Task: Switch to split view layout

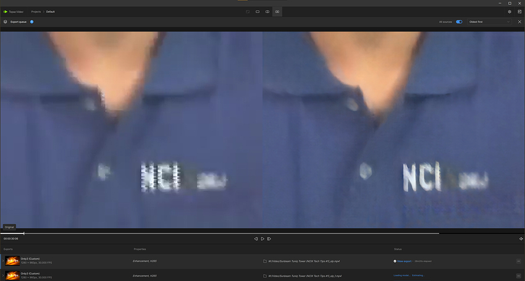Action: coord(267,12)
